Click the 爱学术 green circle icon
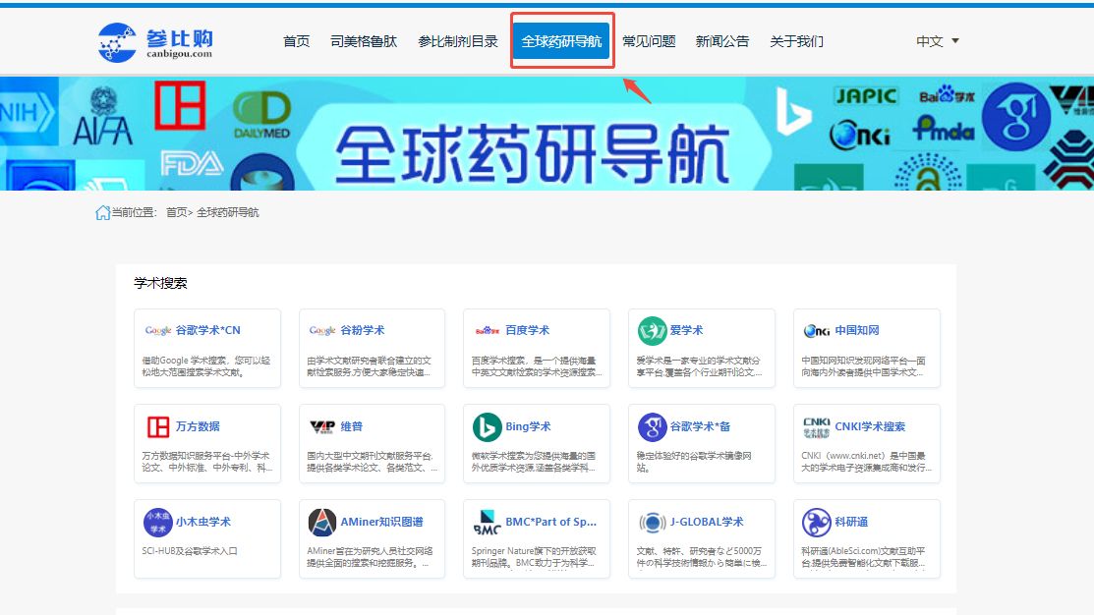 (652, 331)
